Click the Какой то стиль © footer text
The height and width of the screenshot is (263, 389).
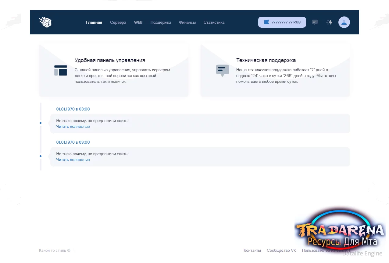[55, 250]
